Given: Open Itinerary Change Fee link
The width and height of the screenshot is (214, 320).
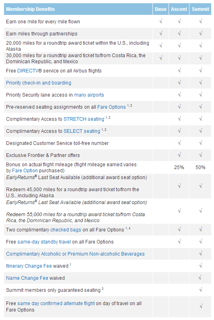Looking at the screenshot, I should pyautogui.click(x=29, y=266).
